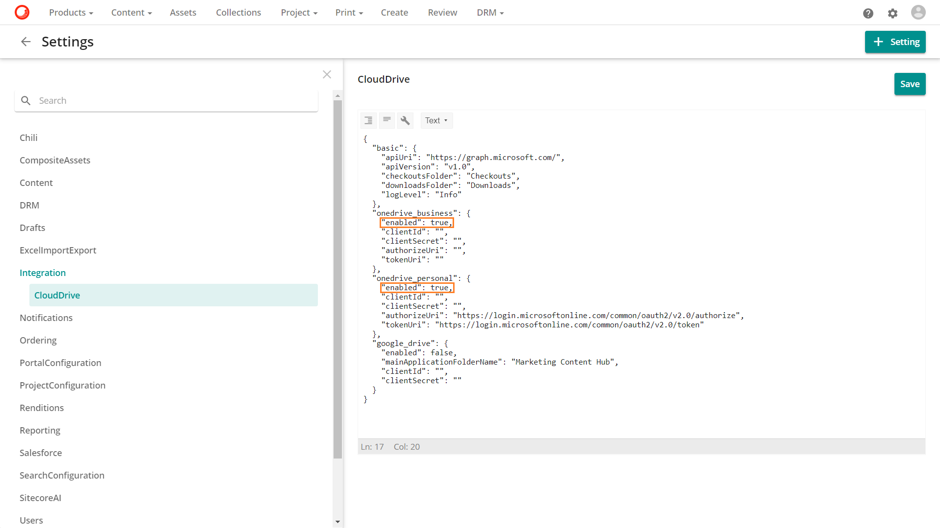This screenshot has width=940, height=528.
Task: Close the settings list panel
Action: [327, 74]
